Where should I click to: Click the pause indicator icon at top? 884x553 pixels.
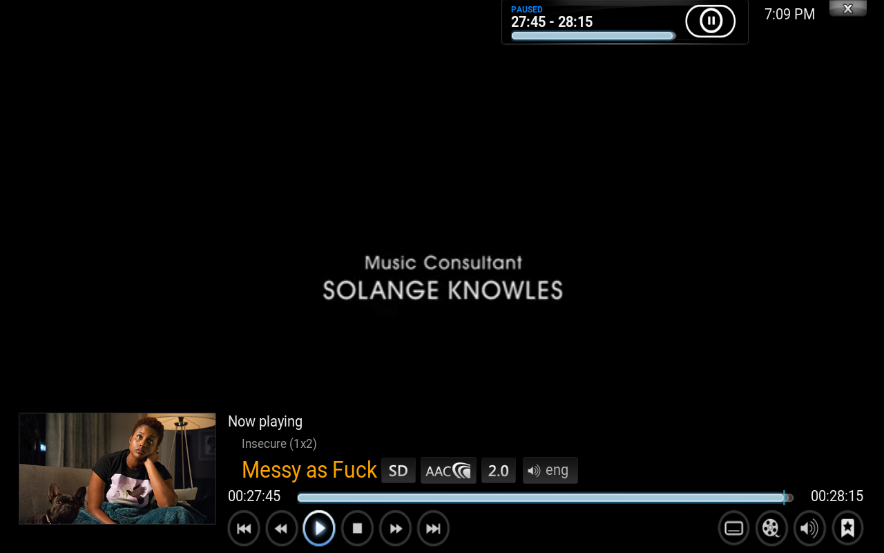[x=710, y=21]
